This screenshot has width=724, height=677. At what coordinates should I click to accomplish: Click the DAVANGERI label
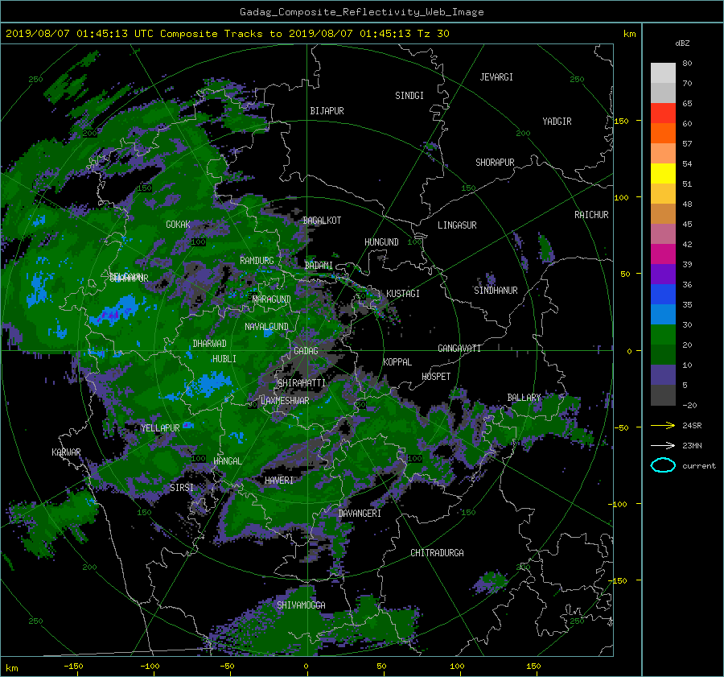pyautogui.click(x=360, y=514)
